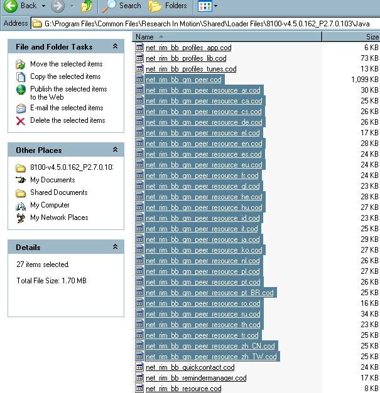The image size is (380, 393).
Task: Click the Forward navigation button
Action: (x=58, y=6)
